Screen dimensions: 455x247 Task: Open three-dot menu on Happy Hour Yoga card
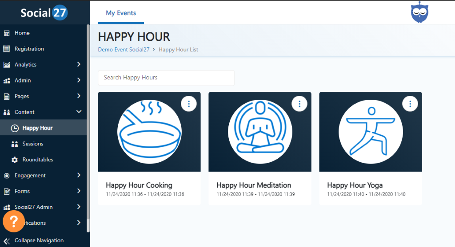(x=410, y=104)
